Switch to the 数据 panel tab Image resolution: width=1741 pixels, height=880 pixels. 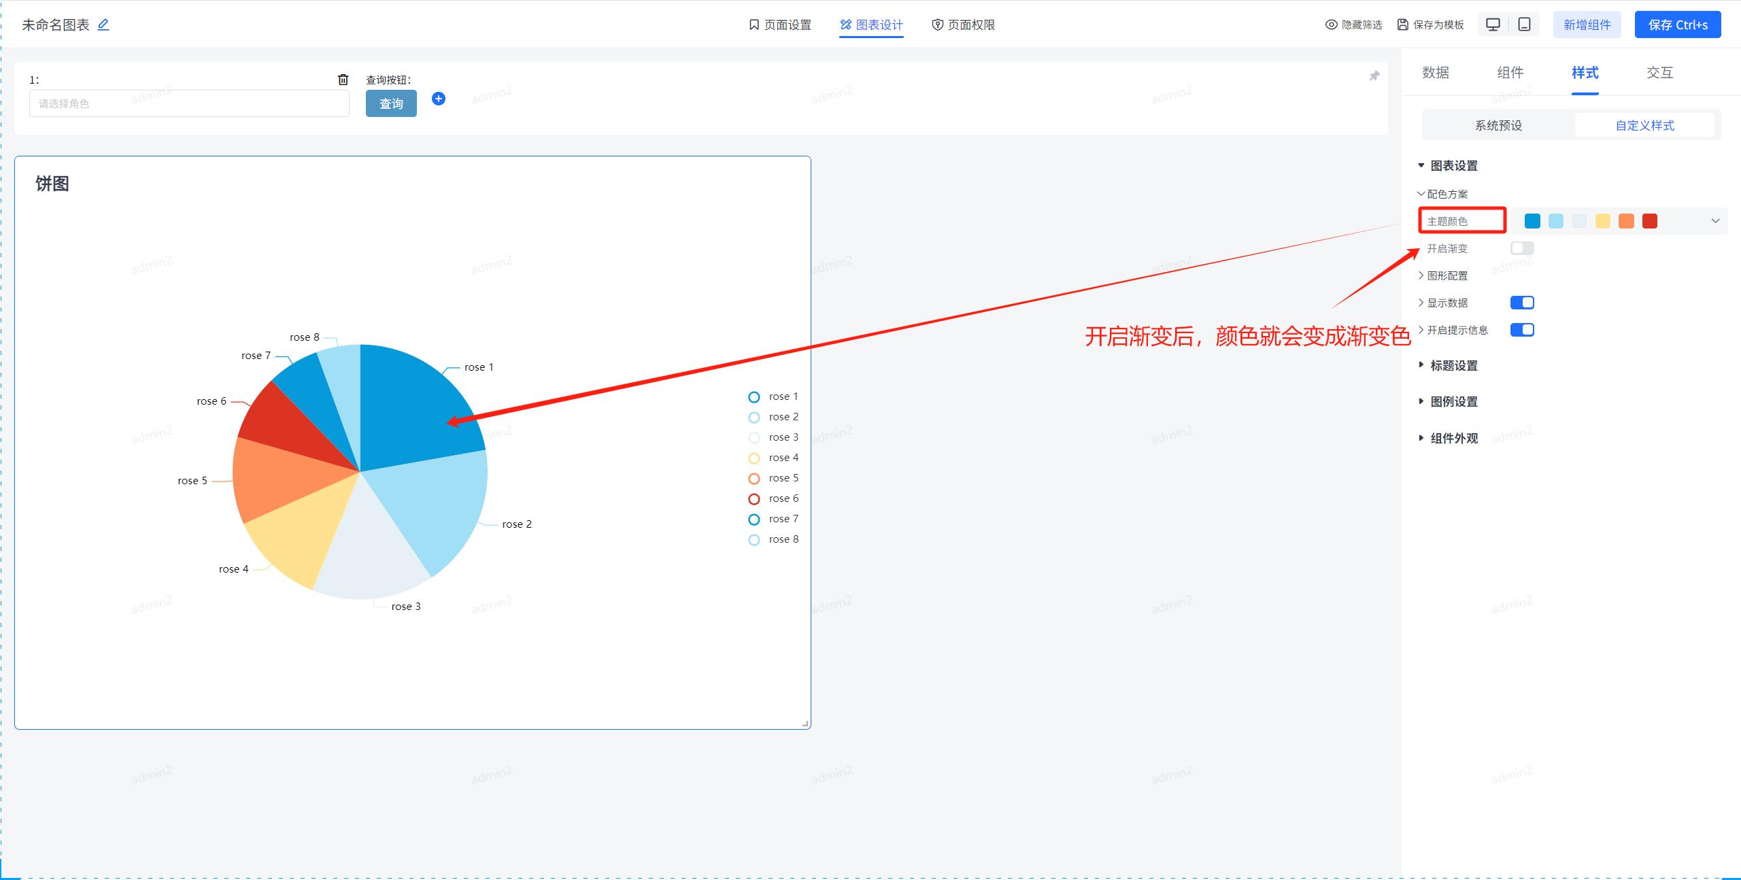[1436, 73]
